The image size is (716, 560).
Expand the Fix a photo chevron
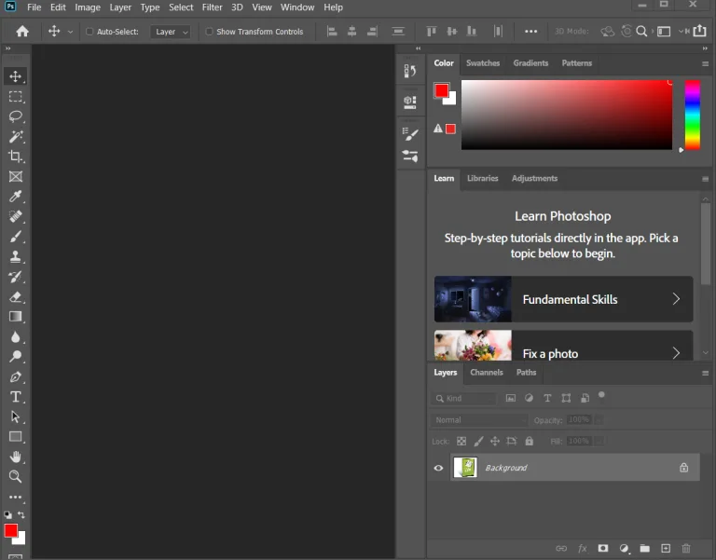coord(676,353)
